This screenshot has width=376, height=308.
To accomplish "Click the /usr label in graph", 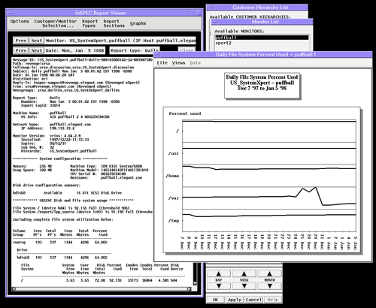I will pos(174,153).
